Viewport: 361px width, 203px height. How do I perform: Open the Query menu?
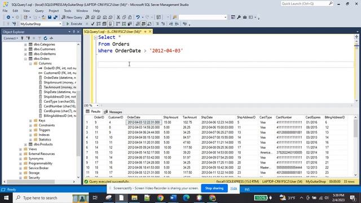click(x=39, y=11)
